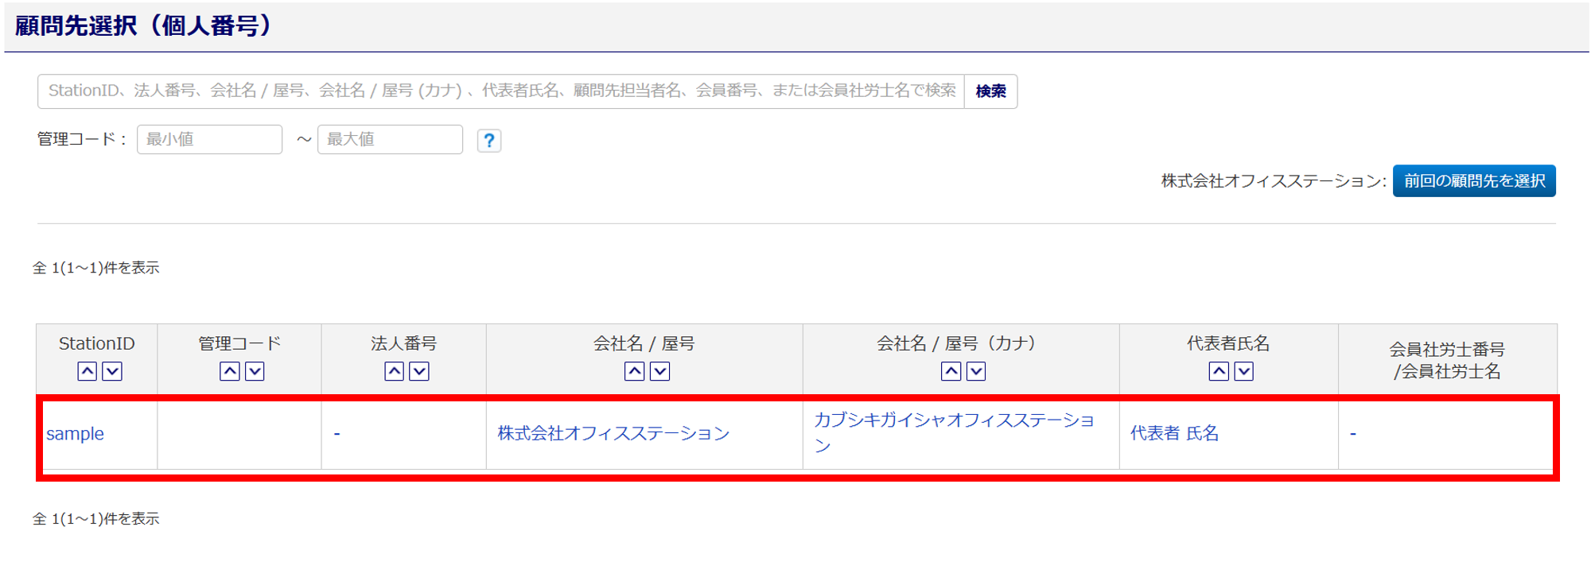The height and width of the screenshot is (577, 1591).
Task: Open the 管理コード help question mark
Action: pos(489,141)
